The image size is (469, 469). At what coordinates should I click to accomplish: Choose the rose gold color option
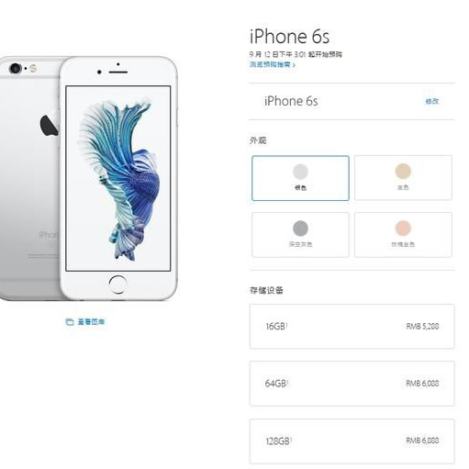point(403,235)
